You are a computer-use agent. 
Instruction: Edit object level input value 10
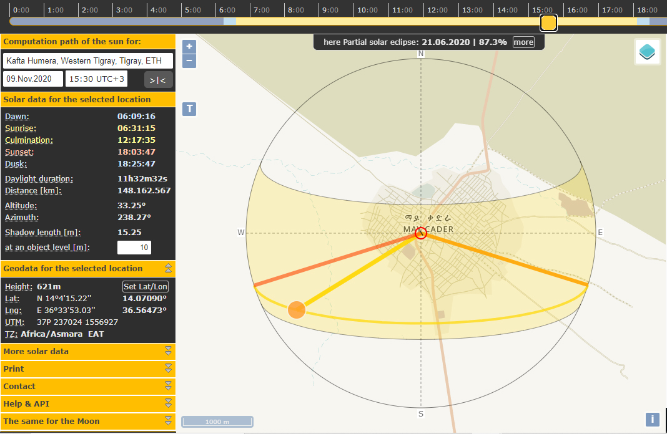click(x=134, y=248)
